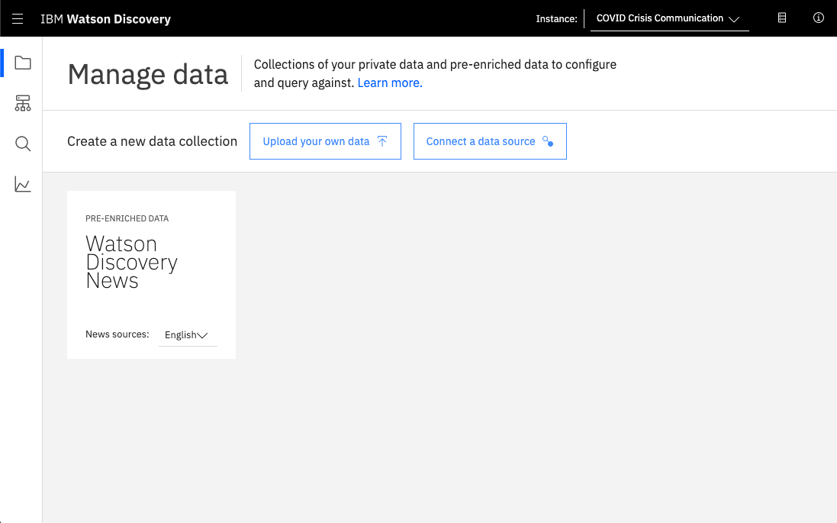Viewport: 837px width, 523px height.
Task: Follow the Learn more link
Action: pos(390,82)
